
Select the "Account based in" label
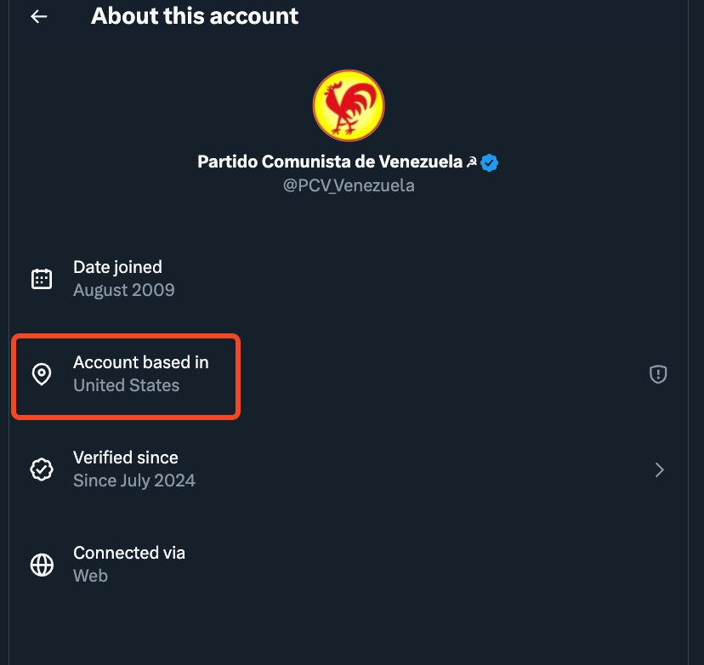click(141, 362)
